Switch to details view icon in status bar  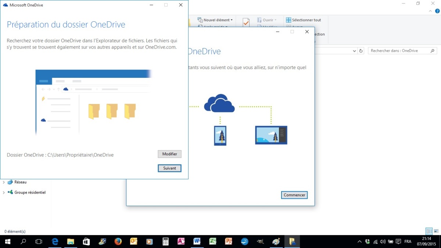[x=429, y=231]
